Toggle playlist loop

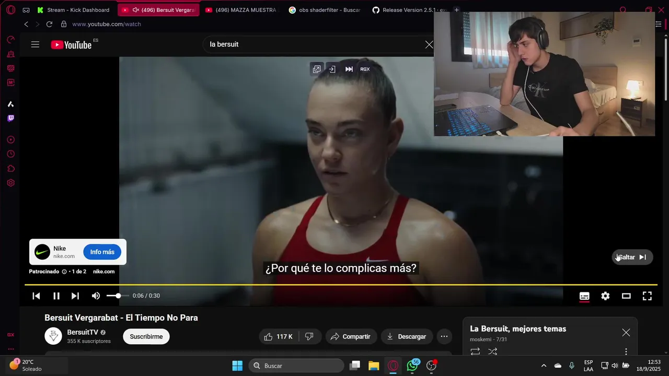(475, 351)
